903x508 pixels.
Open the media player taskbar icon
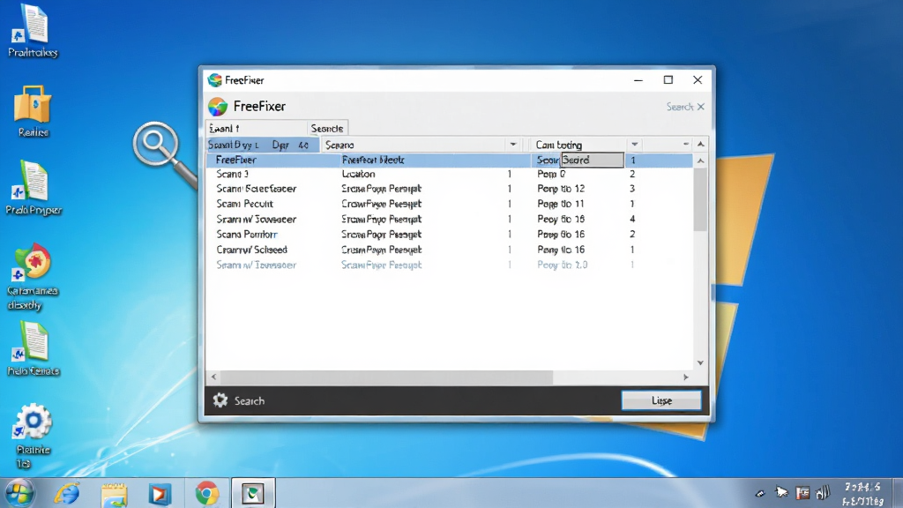pyautogui.click(x=160, y=494)
